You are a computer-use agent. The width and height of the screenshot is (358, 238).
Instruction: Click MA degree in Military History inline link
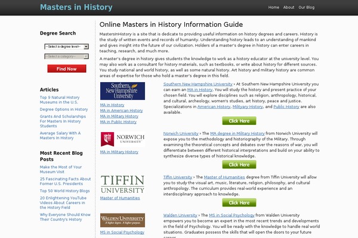237,133
